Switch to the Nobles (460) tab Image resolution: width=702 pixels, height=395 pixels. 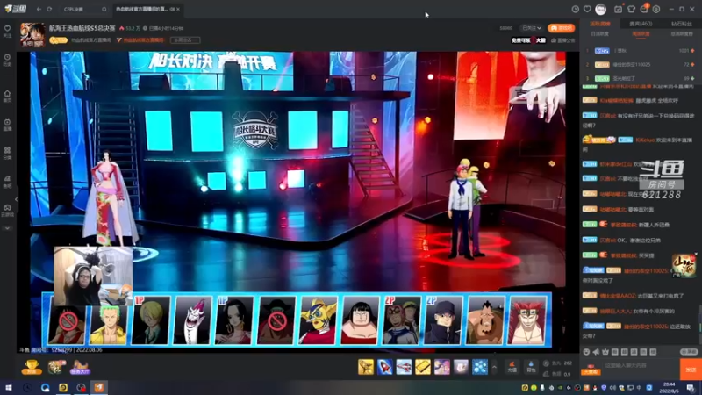click(641, 24)
